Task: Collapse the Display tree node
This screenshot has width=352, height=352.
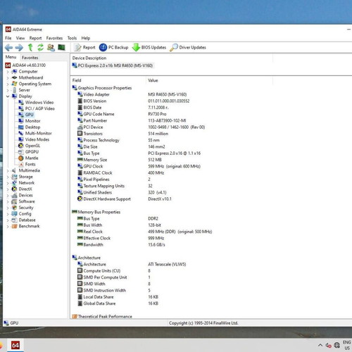Action: (8, 96)
